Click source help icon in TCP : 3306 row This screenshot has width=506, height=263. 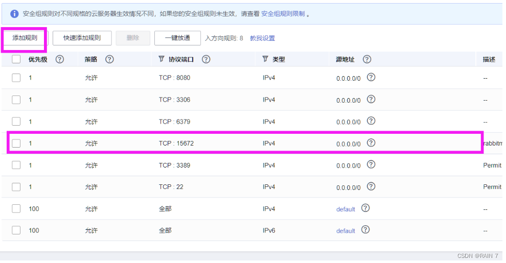[371, 99]
